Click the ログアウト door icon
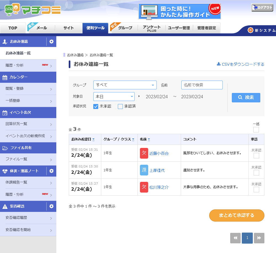The height and width of the screenshot is (253, 276). pyautogui.click(x=254, y=7)
